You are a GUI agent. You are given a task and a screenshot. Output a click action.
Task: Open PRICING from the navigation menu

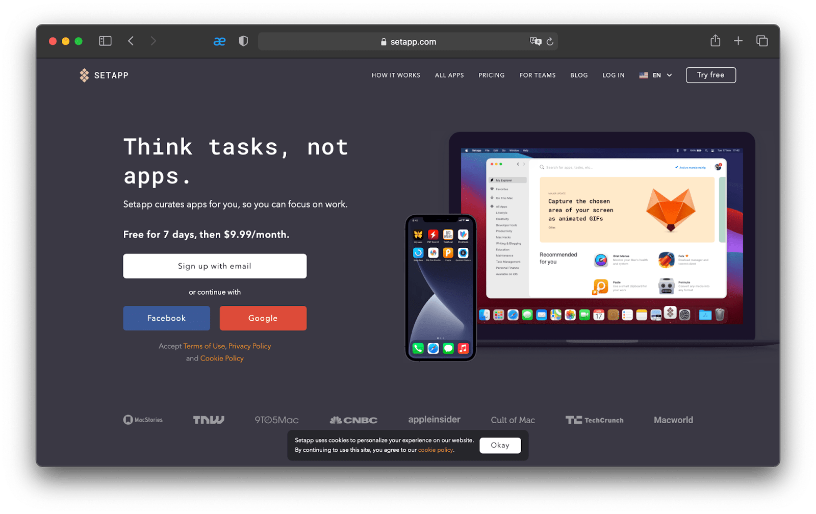click(491, 75)
